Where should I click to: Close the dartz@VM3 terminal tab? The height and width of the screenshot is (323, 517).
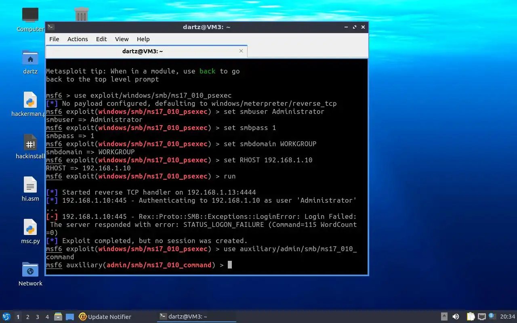[x=241, y=51]
